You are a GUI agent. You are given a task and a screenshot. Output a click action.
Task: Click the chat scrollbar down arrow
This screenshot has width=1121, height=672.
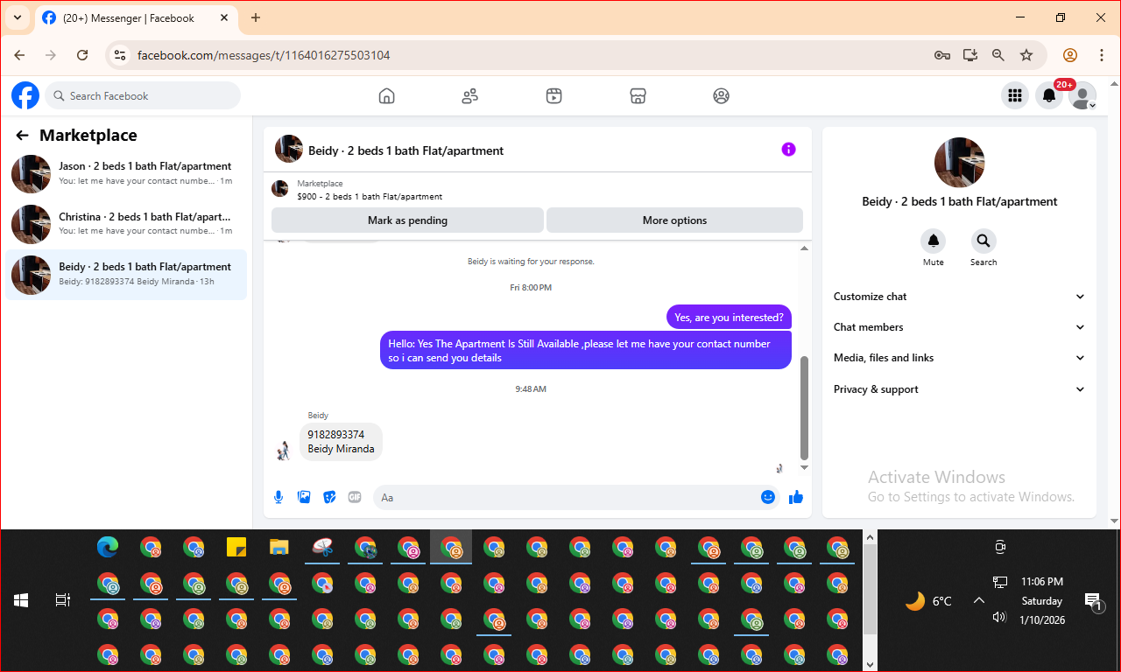click(805, 468)
